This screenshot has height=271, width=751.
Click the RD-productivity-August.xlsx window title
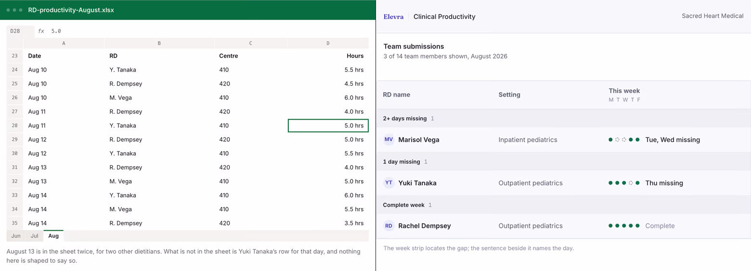[x=71, y=10]
